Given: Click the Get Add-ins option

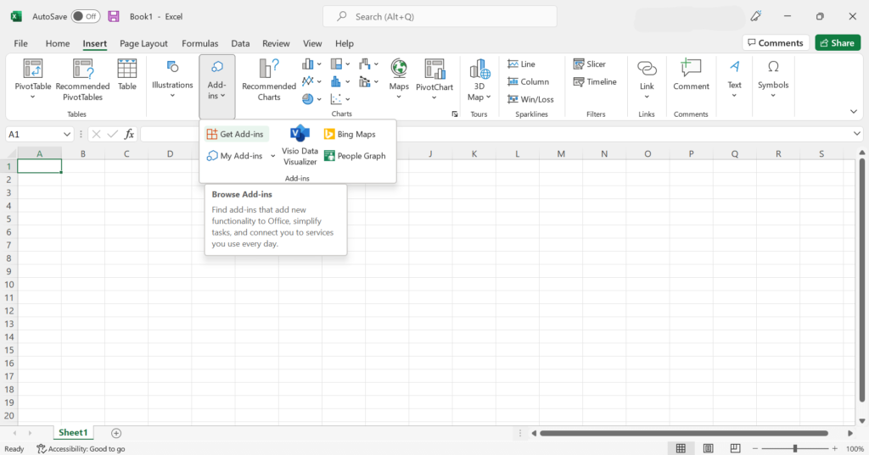Looking at the screenshot, I should (x=236, y=134).
